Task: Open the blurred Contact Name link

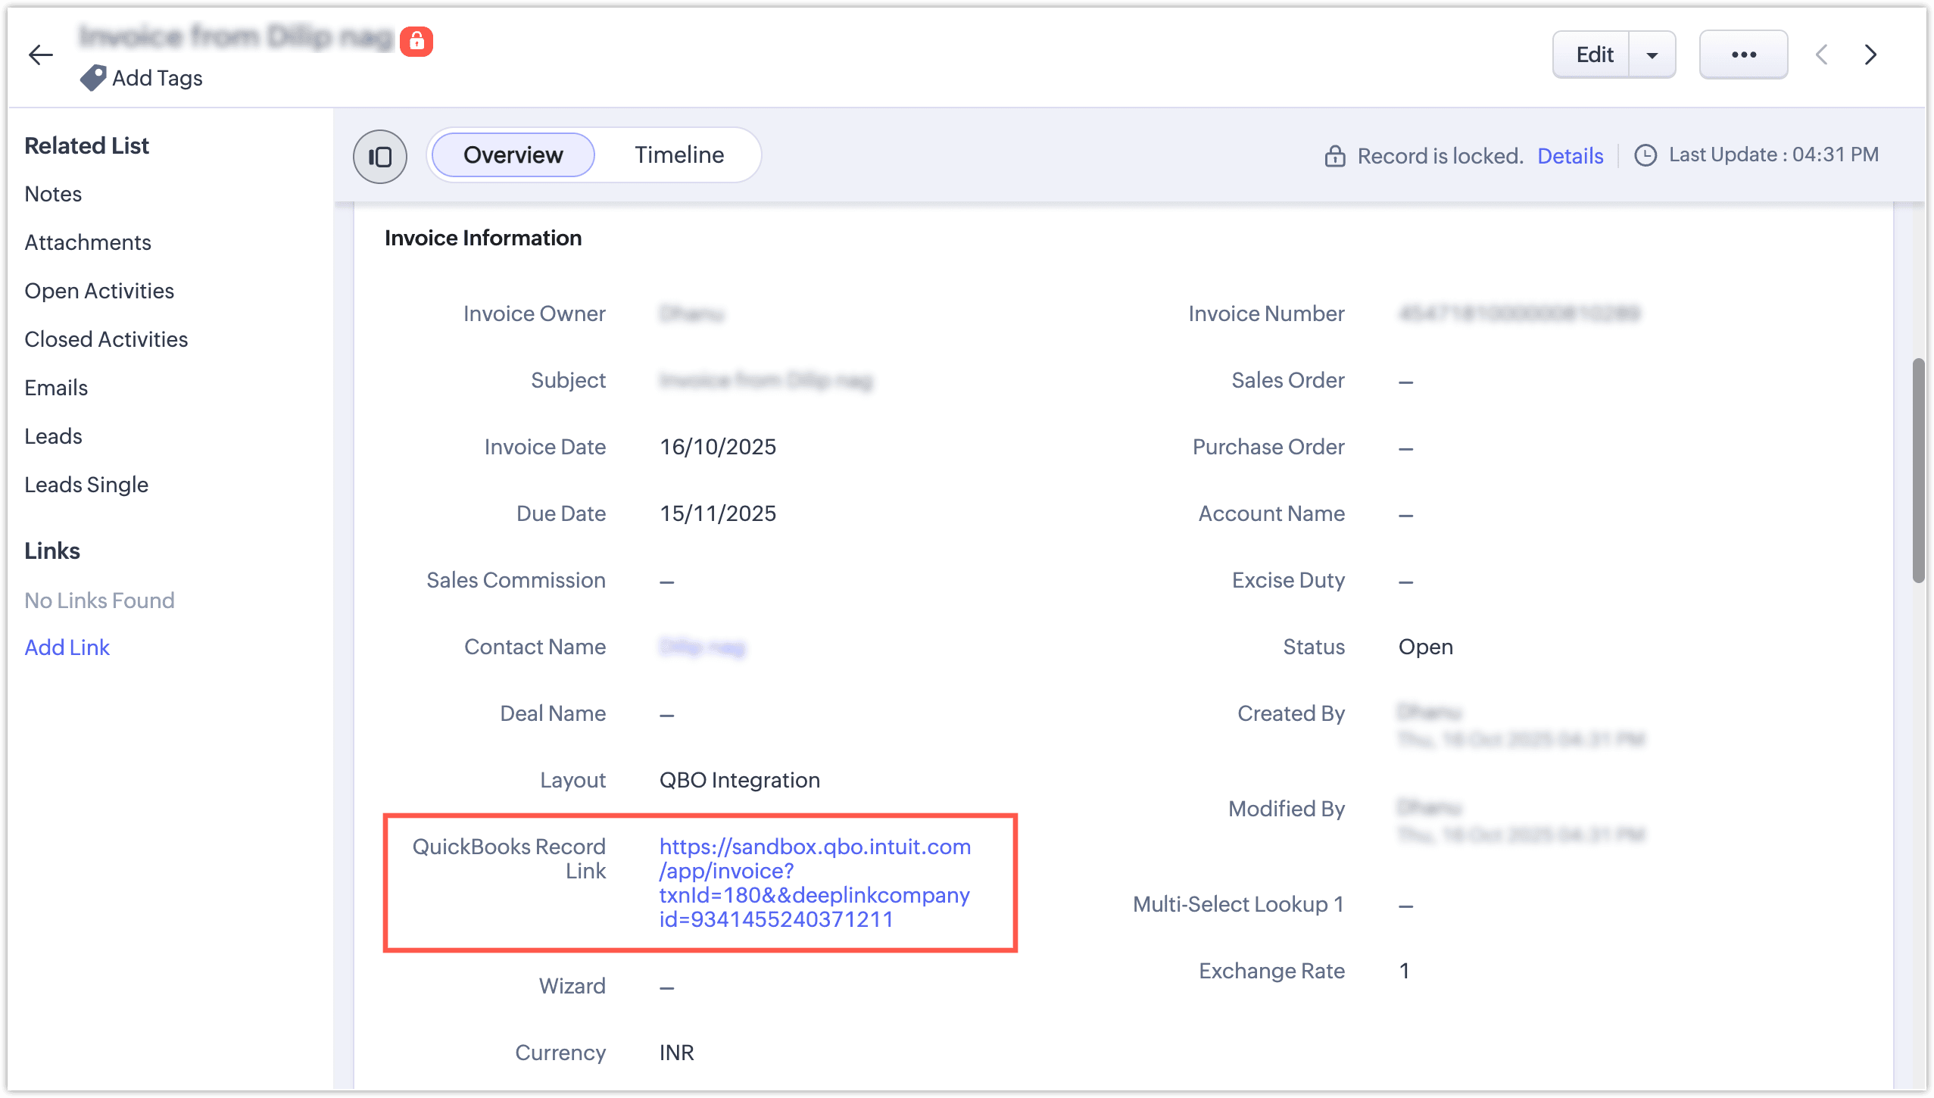Action: click(x=703, y=647)
